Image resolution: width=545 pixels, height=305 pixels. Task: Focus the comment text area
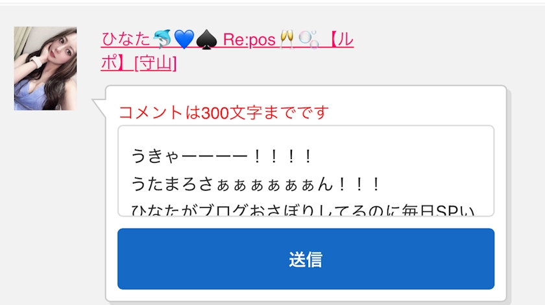point(306,171)
